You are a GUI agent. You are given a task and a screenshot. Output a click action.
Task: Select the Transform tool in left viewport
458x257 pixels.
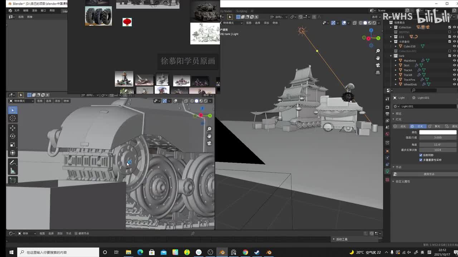tap(13, 153)
